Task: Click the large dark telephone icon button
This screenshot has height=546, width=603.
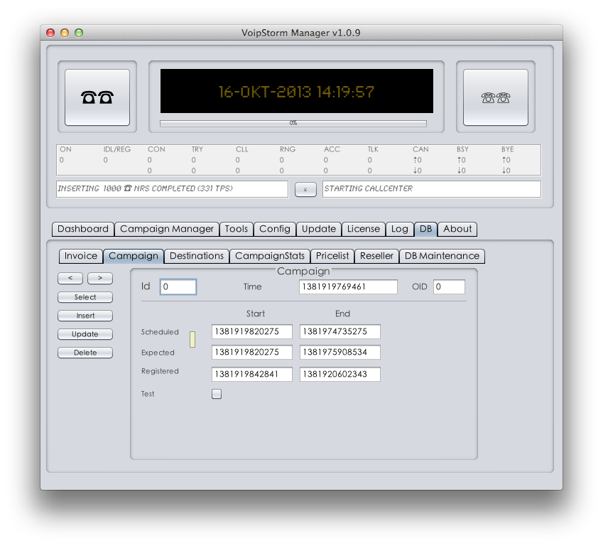Action: pyautogui.click(x=97, y=97)
